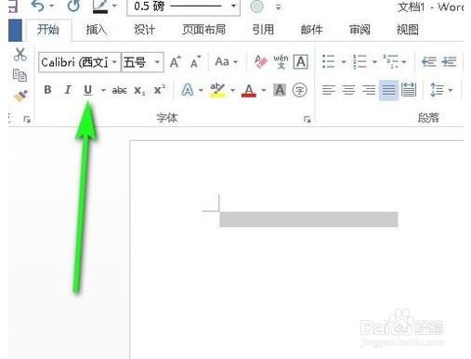The height and width of the screenshot is (359, 471).
Task: Toggle superscript formatting
Action: pos(160,90)
